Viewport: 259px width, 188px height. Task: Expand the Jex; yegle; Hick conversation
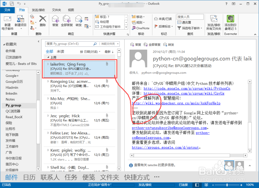click(x=48, y=116)
